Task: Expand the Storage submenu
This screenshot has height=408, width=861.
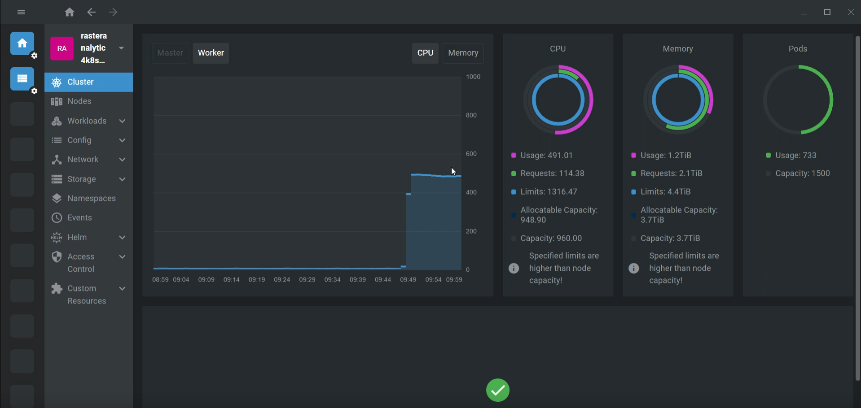Action: click(81, 179)
